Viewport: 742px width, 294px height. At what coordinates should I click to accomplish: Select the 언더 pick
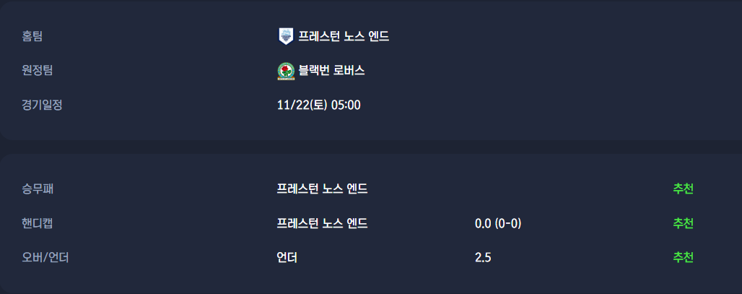coord(287,257)
